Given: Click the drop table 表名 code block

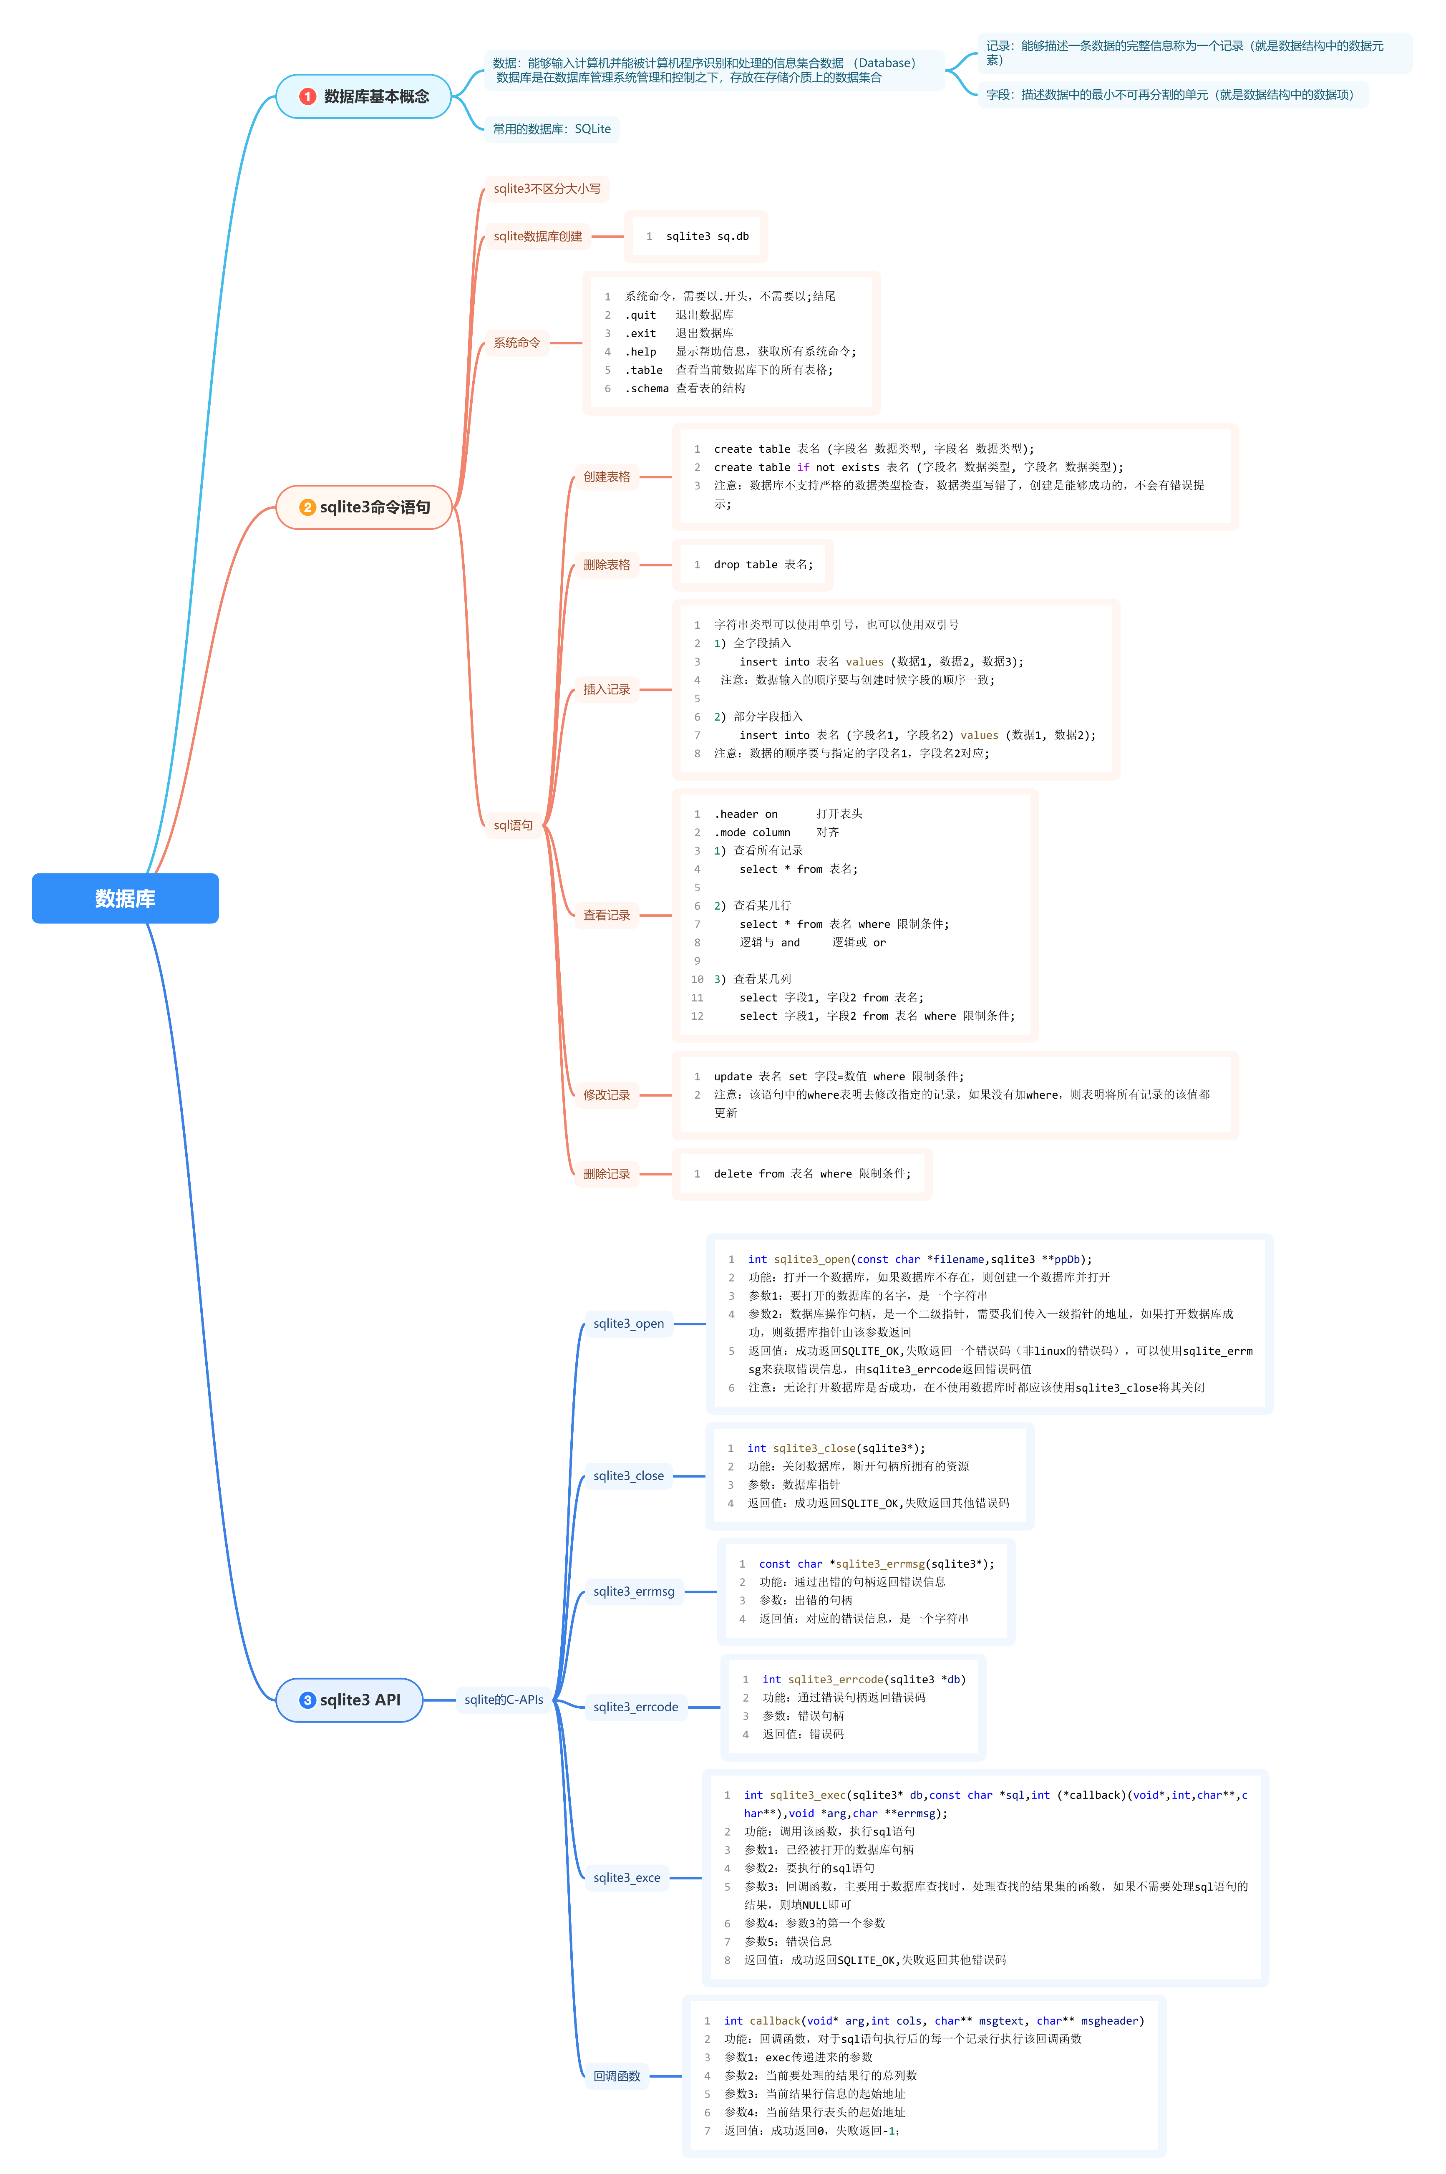Looking at the screenshot, I should coord(753,565).
